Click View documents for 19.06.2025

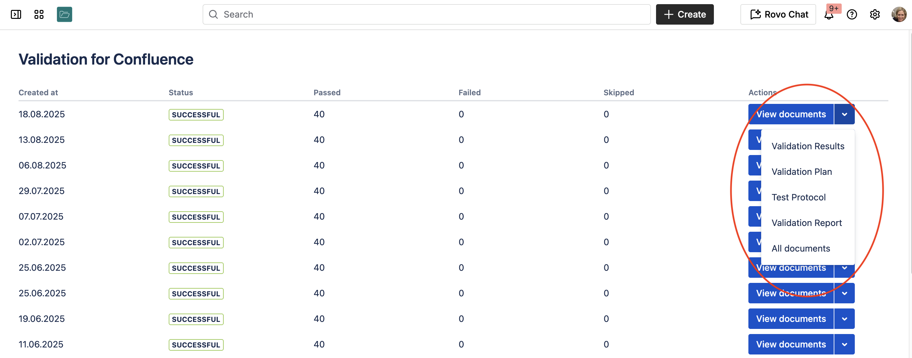[x=791, y=319]
